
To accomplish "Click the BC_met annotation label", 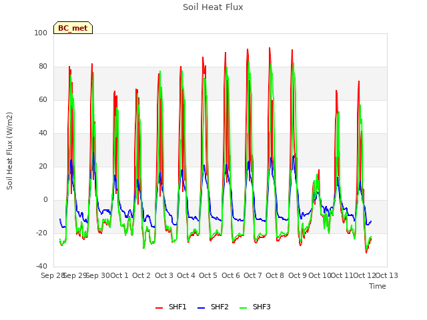I will coord(73,28).
